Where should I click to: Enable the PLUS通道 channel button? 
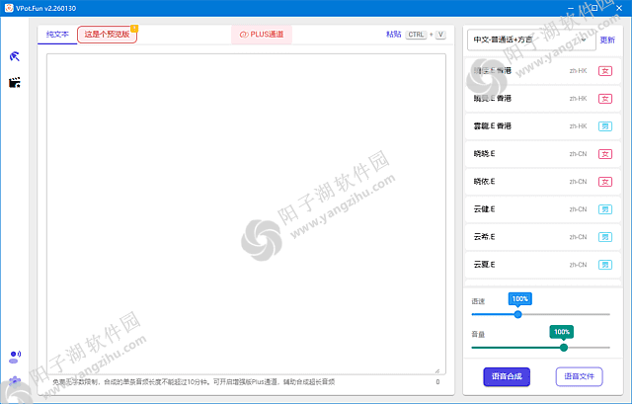click(262, 35)
